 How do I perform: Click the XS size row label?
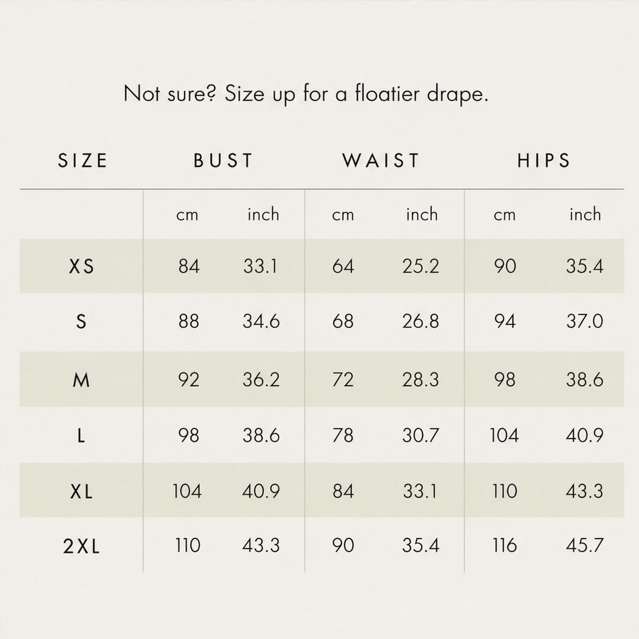[82, 266]
